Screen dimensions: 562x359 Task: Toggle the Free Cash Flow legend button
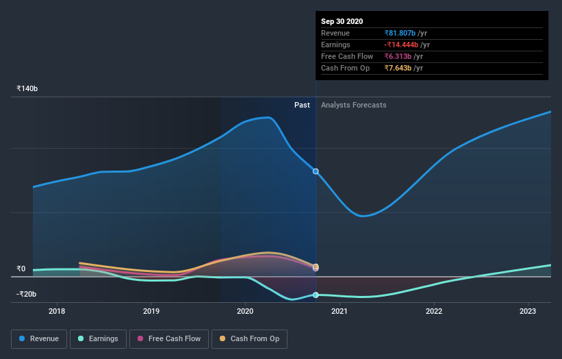click(x=169, y=339)
